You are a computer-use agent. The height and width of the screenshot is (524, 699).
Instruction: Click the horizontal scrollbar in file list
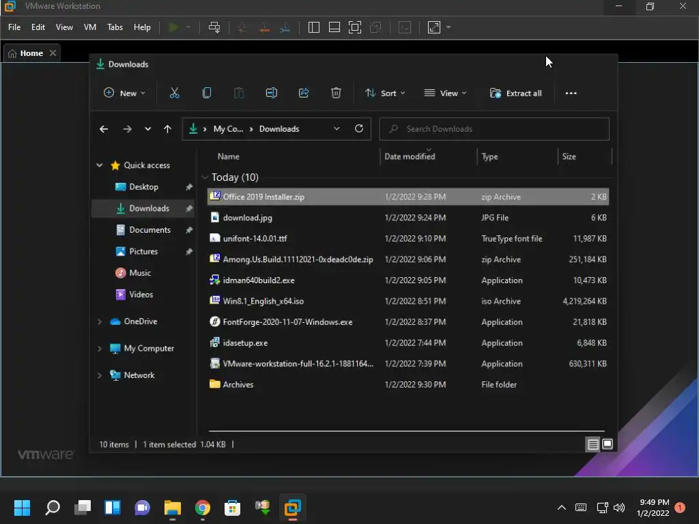(x=406, y=431)
